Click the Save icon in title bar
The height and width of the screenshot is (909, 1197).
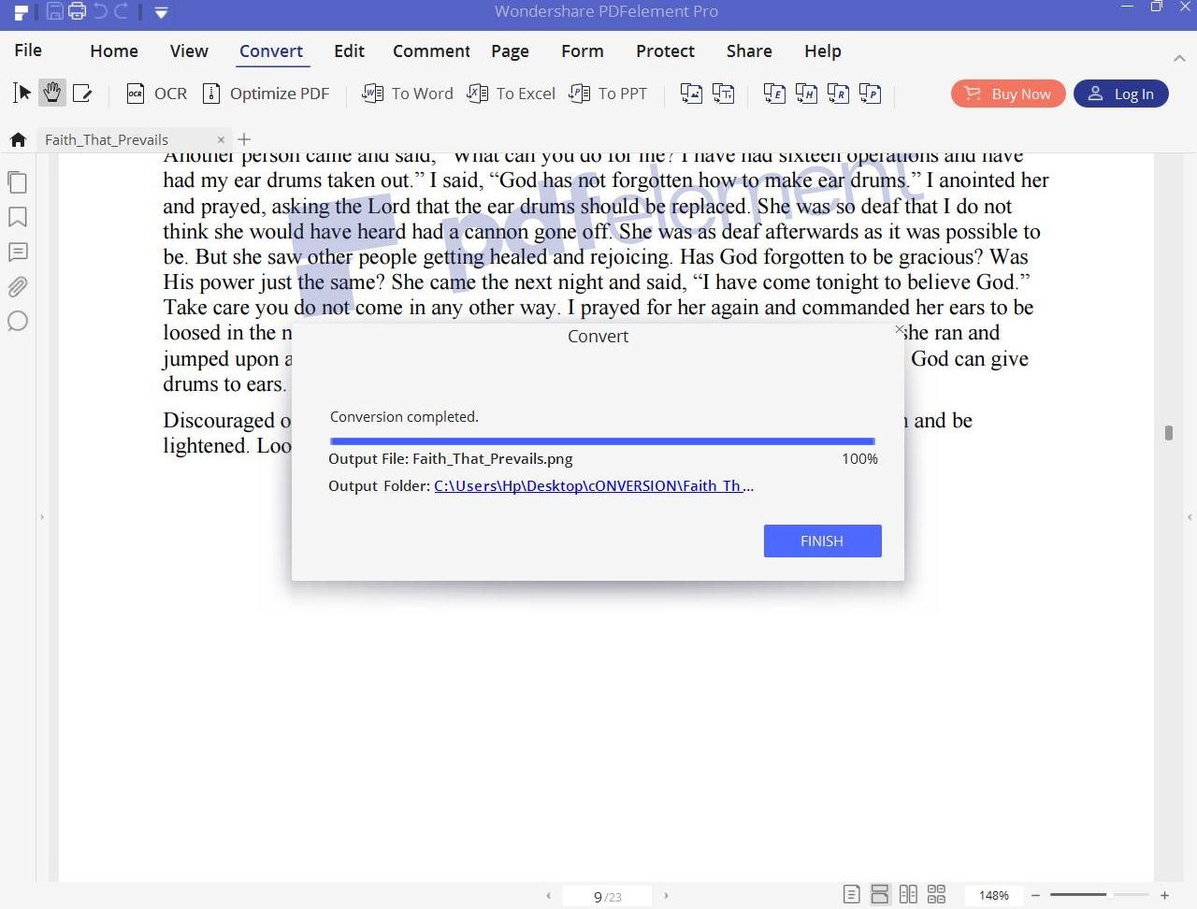[54, 11]
